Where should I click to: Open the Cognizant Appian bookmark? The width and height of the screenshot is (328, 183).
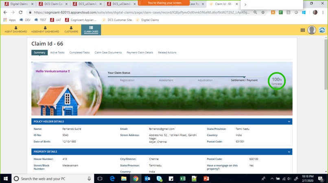click(x=81, y=20)
